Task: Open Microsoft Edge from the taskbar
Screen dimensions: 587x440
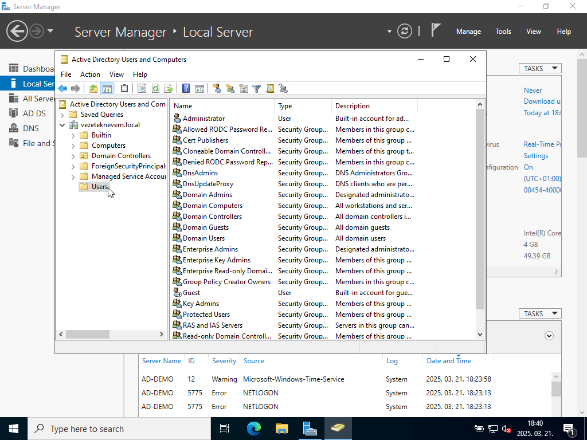Action: [253, 429]
